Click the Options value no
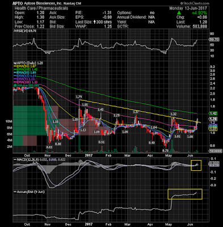The width and height of the screenshot is (223, 227). [152, 13]
